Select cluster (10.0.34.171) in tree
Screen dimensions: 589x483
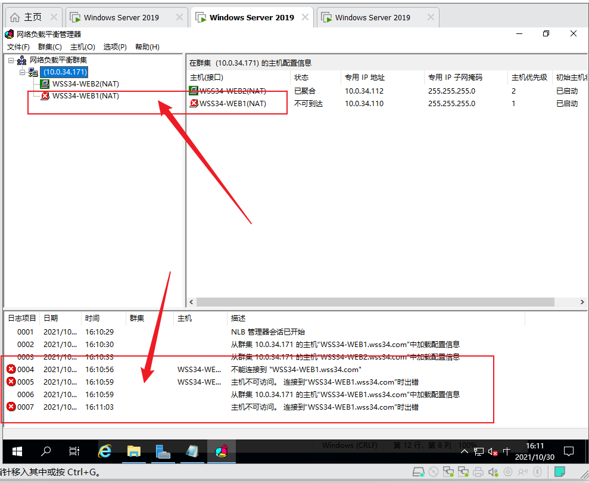64,72
